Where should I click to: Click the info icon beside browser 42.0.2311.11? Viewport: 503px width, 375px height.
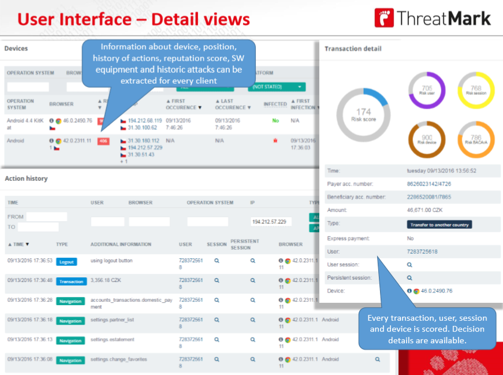pos(51,140)
